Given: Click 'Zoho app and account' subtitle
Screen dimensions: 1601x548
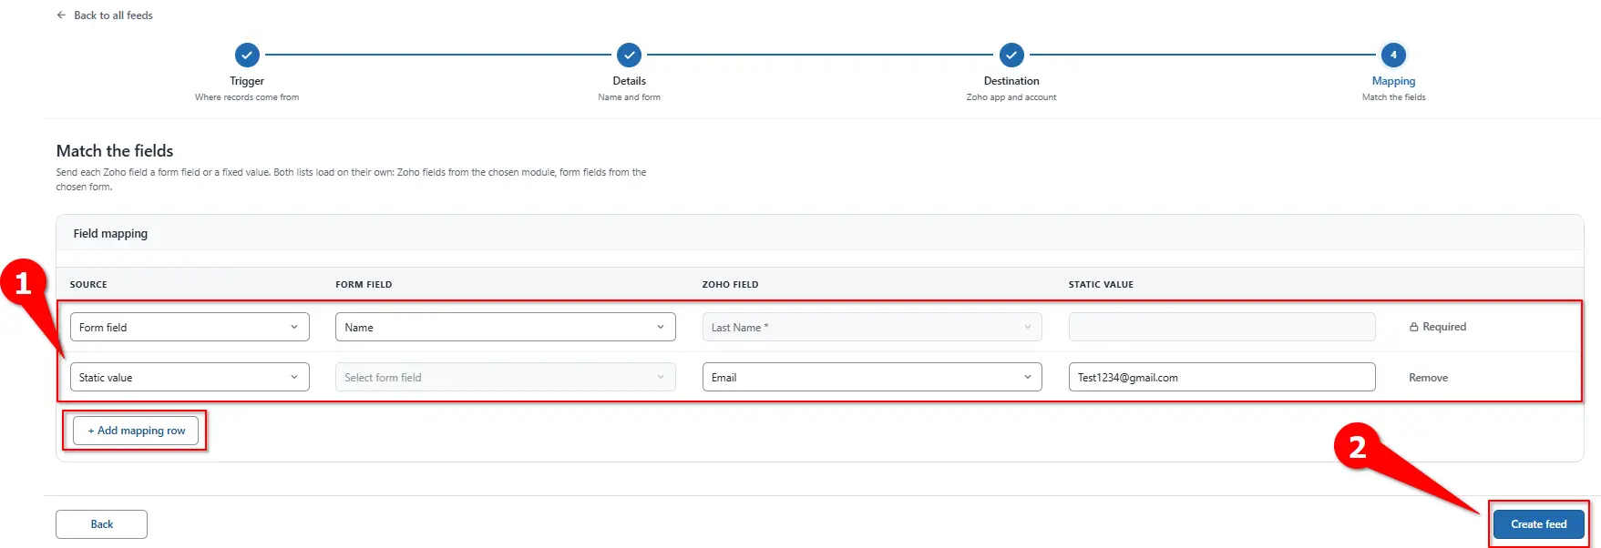Looking at the screenshot, I should point(1011,97).
